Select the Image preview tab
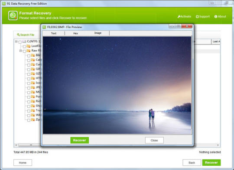The width and height of the screenshot is (234, 170). click(x=98, y=33)
